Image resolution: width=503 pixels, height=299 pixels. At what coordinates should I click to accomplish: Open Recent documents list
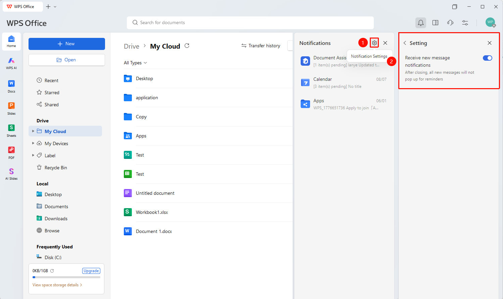[48, 80]
